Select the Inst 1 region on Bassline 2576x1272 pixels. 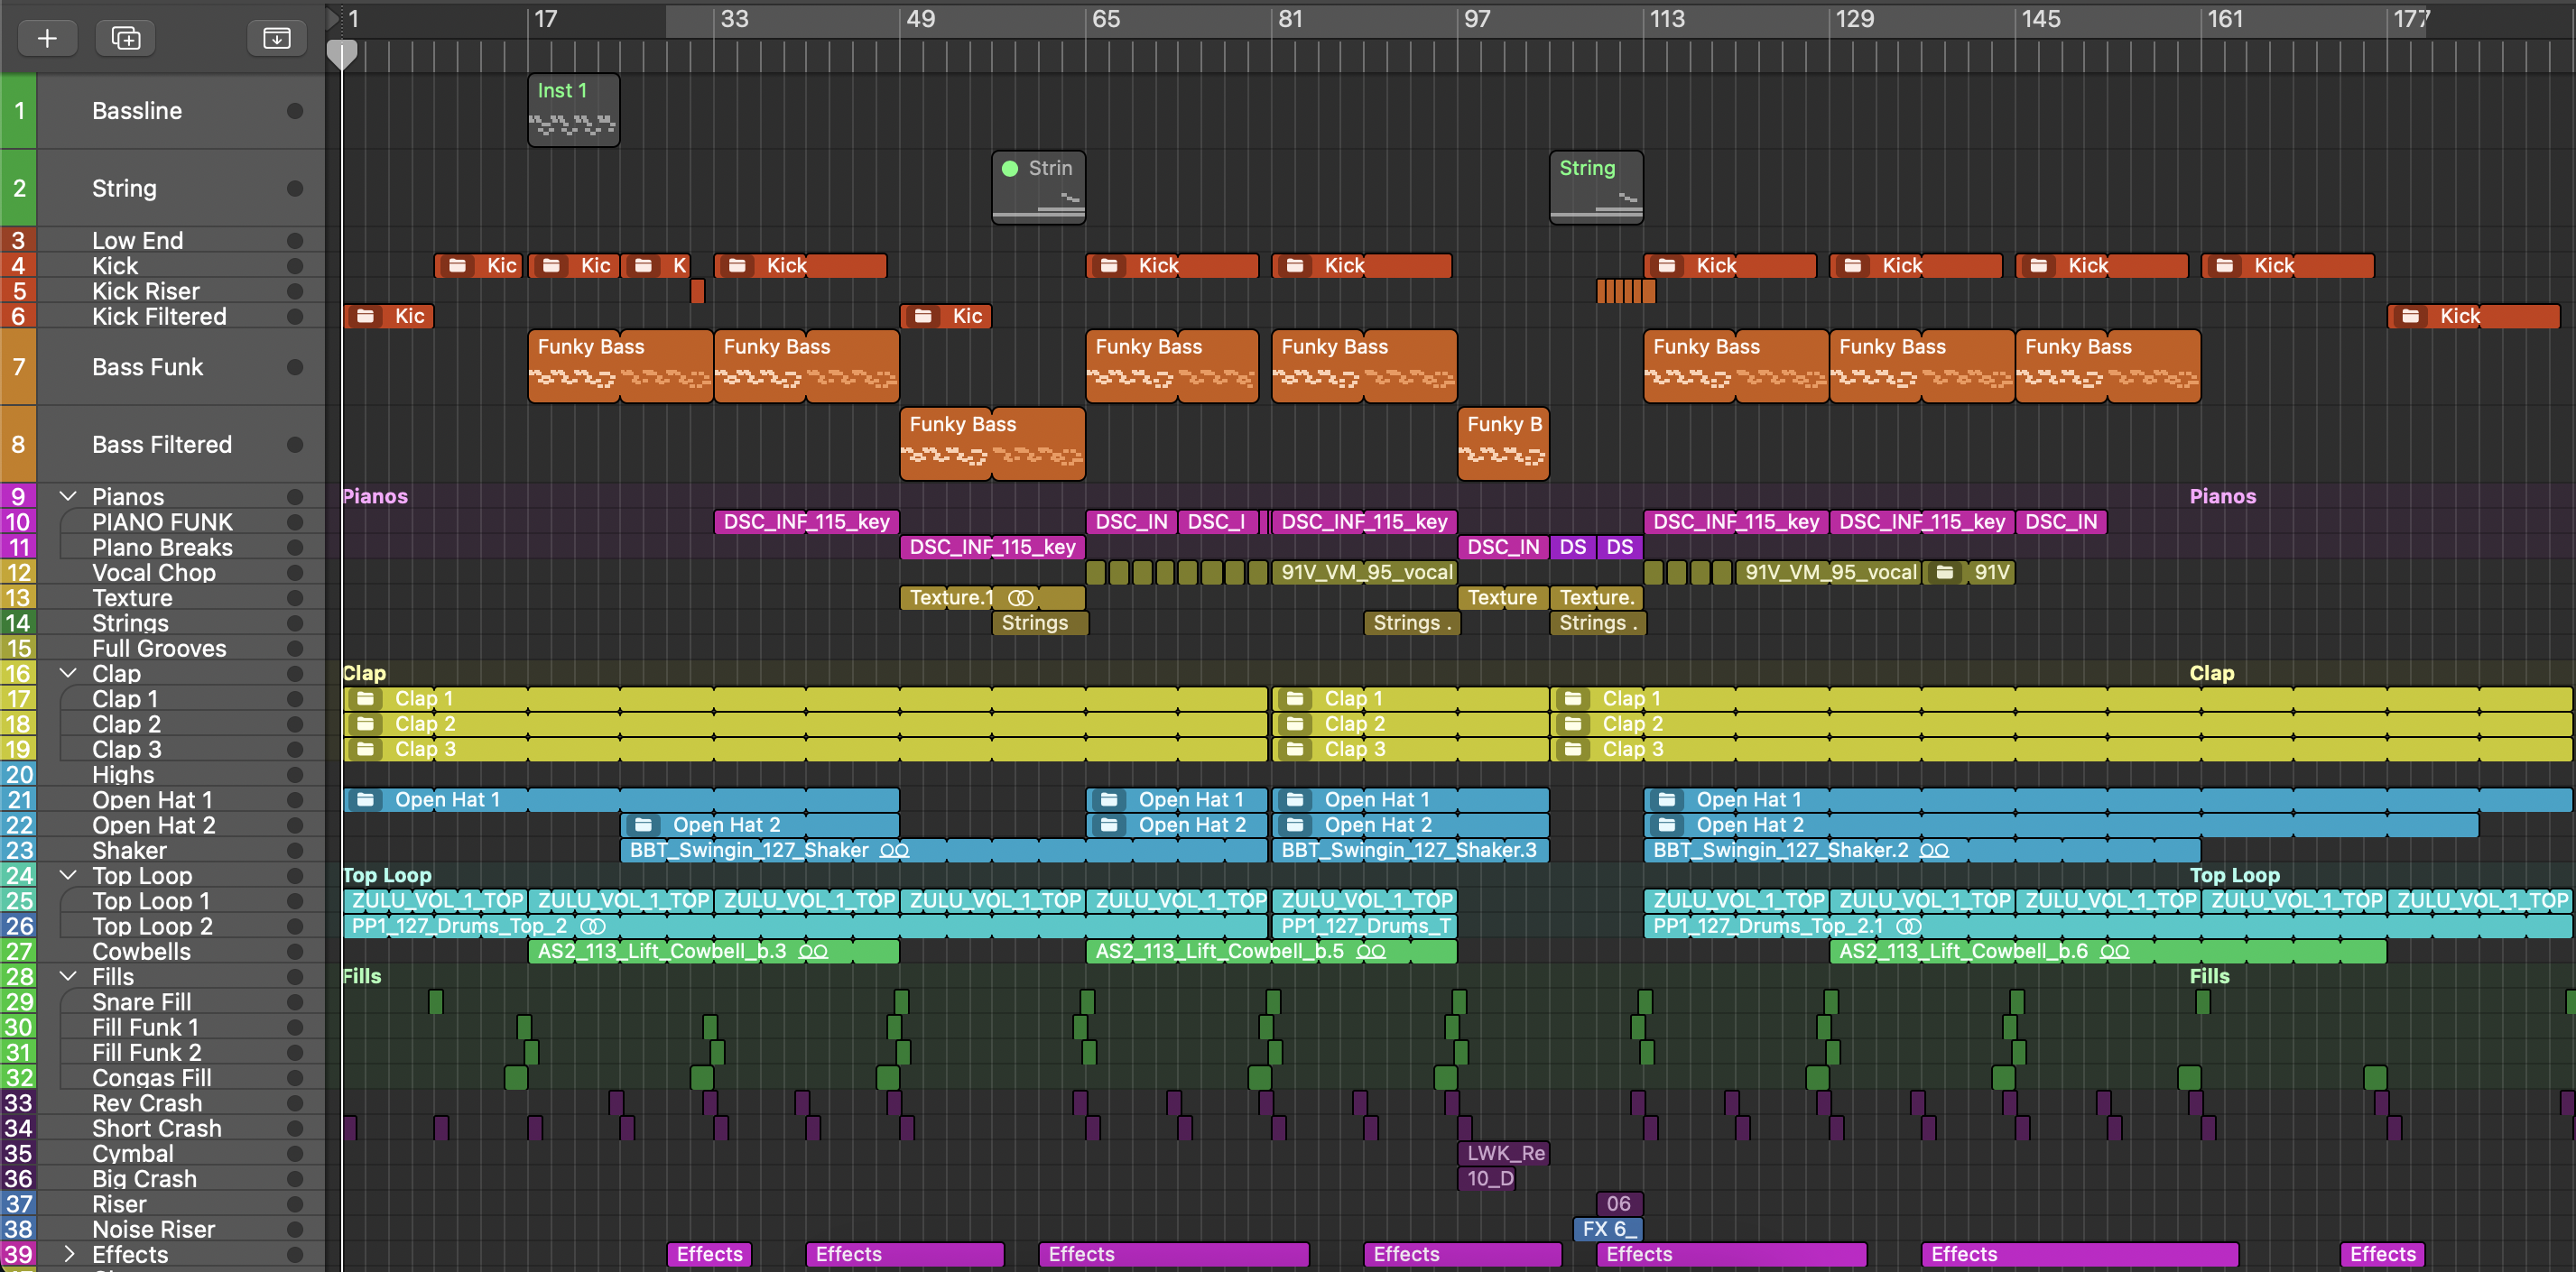[x=573, y=110]
